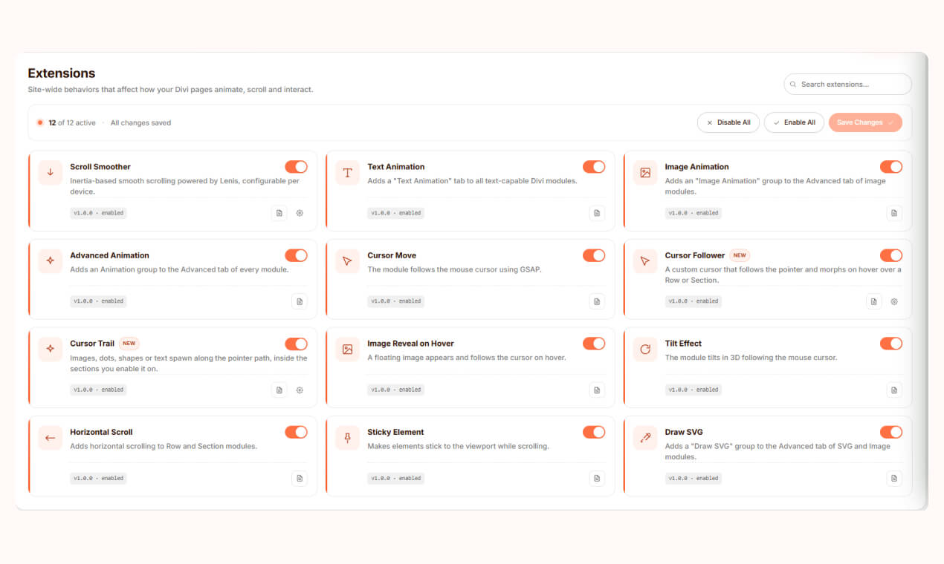Viewport: 944px width, 564px height.
Task: Open Advanced Animation documentation icon
Action: [x=300, y=301]
